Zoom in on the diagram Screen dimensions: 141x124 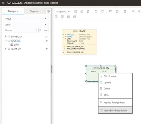(133, 11)
